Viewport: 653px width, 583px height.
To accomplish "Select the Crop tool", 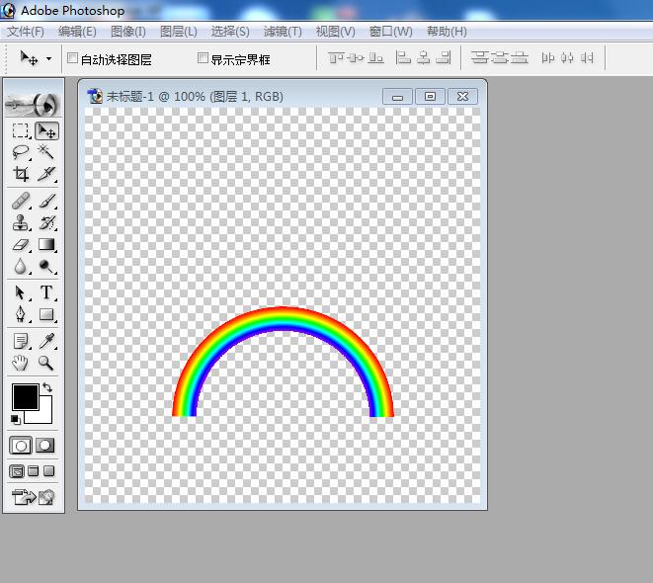I will (x=20, y=174).
